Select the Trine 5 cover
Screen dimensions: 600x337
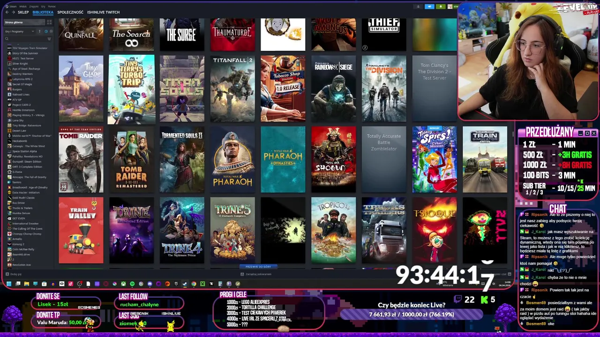232,230
